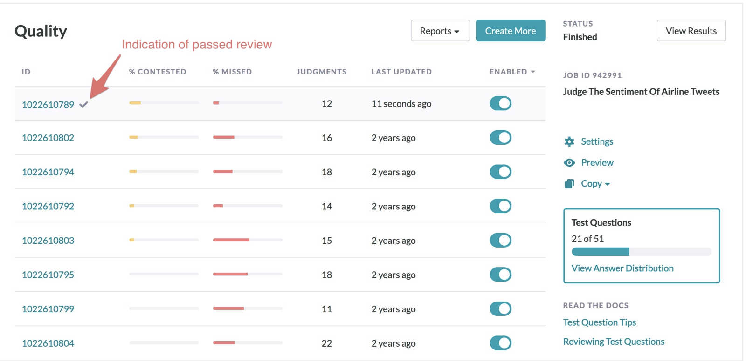Click the Create More button
The height and width of the screenshot is (362, 746).
(510, 31)
